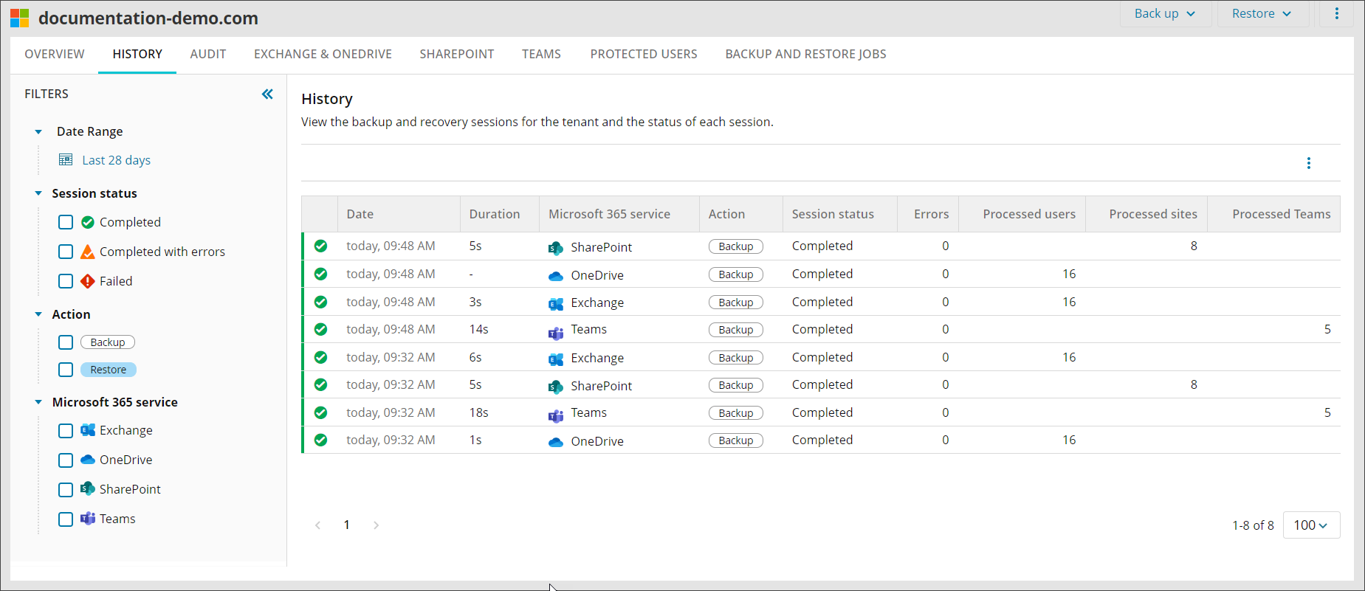This screenshot has height=591, width=1365.
Task: Click the vertical ellipsis beside Restore button
Action: click(1336, 14)
